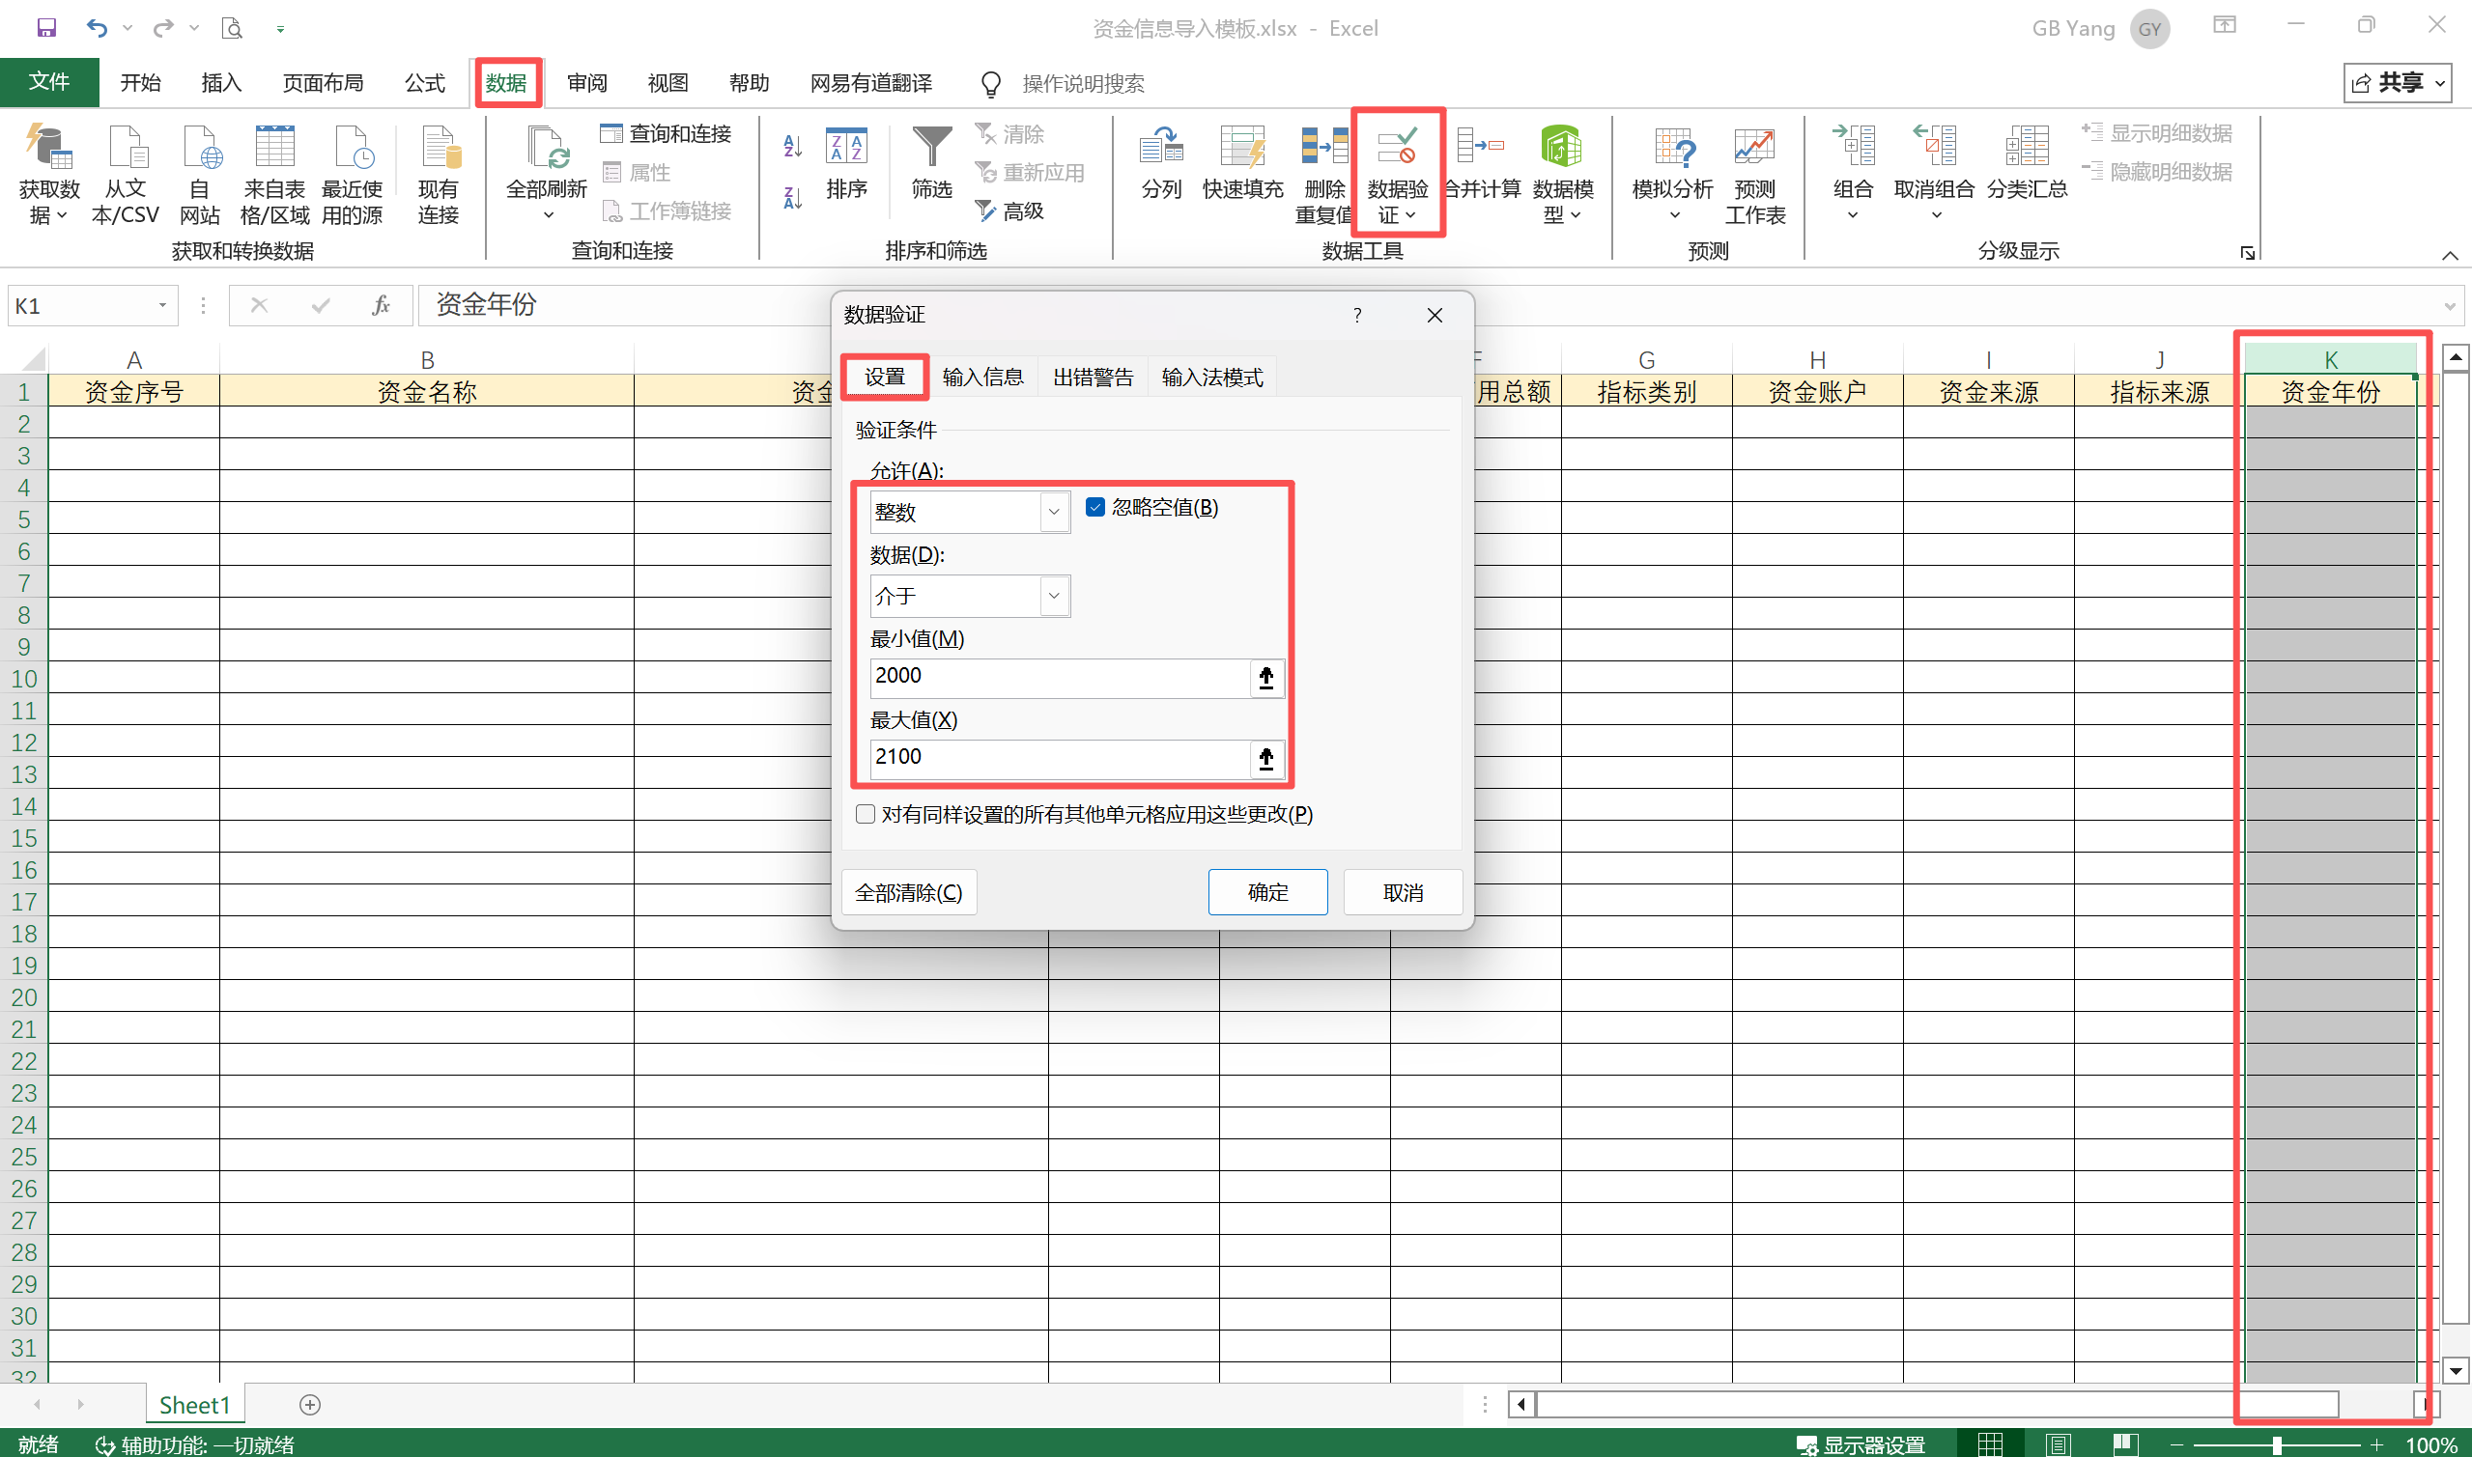Click 自网站 data source icon
This screenshot has height=1457, width=2472.
(199, 175)
